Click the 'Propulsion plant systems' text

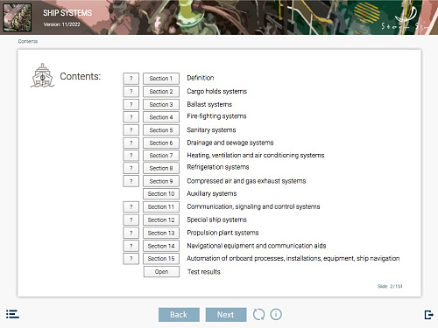click(x=223, y=233)
